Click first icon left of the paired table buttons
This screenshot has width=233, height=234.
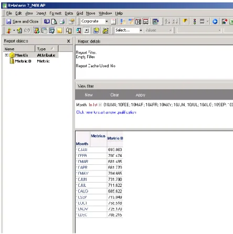(123, 22)
